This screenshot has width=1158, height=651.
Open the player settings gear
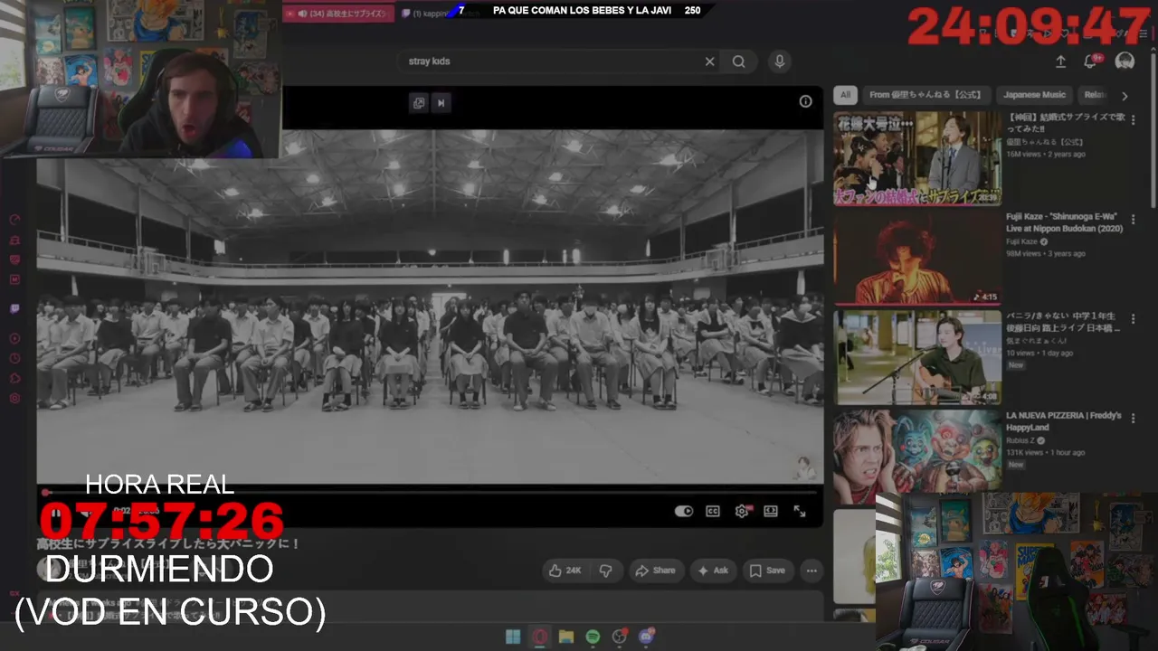coord(742,511)
